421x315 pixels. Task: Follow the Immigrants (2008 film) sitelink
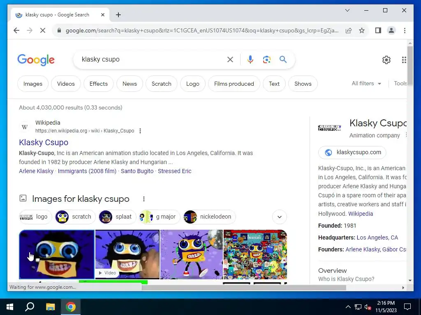[87, 171]
